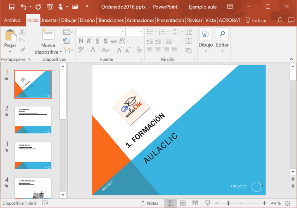Open the Fuente dialog launcher
This screenshot has width=297, height=208.
pyautogui.click(x=141, y=59)
